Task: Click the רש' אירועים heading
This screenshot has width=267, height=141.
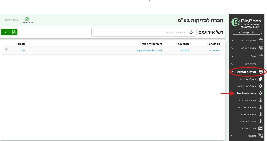Action: tap(211, 32)
